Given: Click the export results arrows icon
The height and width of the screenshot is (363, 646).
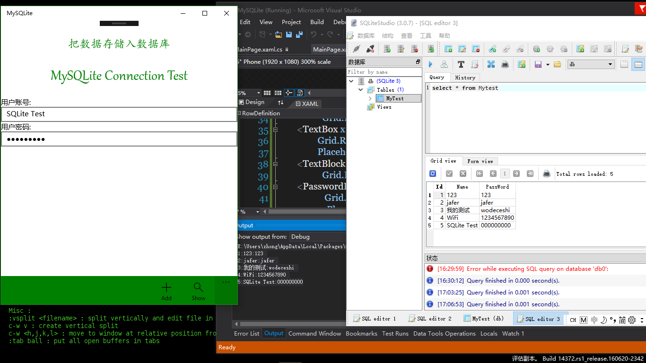Looking at the screenshot, I should pyautogui.click(x=491, y=64).
